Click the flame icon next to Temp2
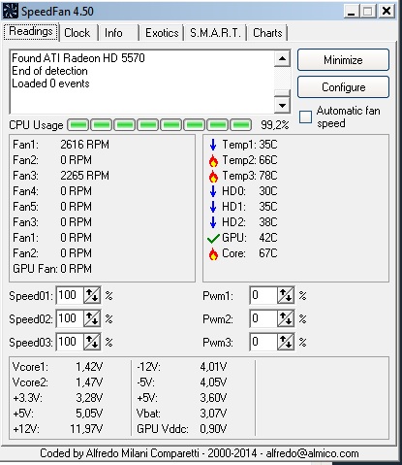Screen dimensions: 402x465 click(x=213, y=160)
